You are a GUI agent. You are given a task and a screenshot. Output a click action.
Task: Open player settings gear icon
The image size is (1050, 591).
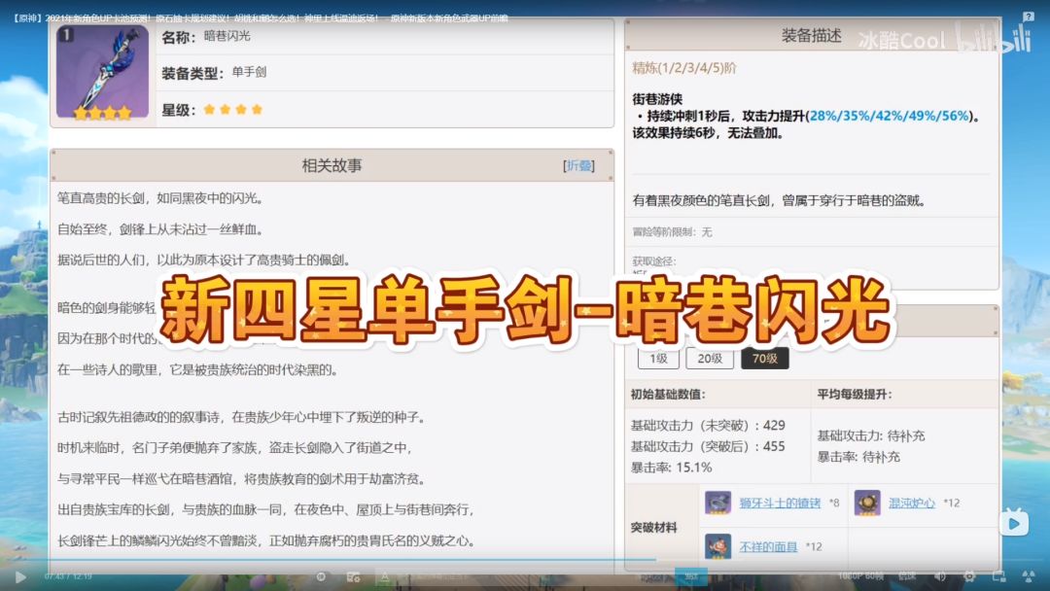pos(969,576)
